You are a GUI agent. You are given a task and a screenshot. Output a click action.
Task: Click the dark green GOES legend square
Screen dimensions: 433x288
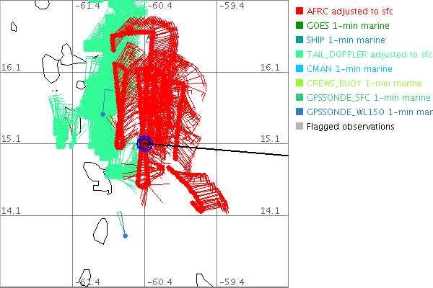[x=299, y=26]
